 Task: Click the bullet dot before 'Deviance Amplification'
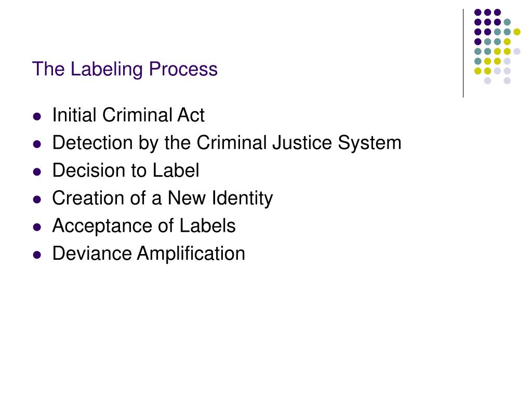pos(37,255)
